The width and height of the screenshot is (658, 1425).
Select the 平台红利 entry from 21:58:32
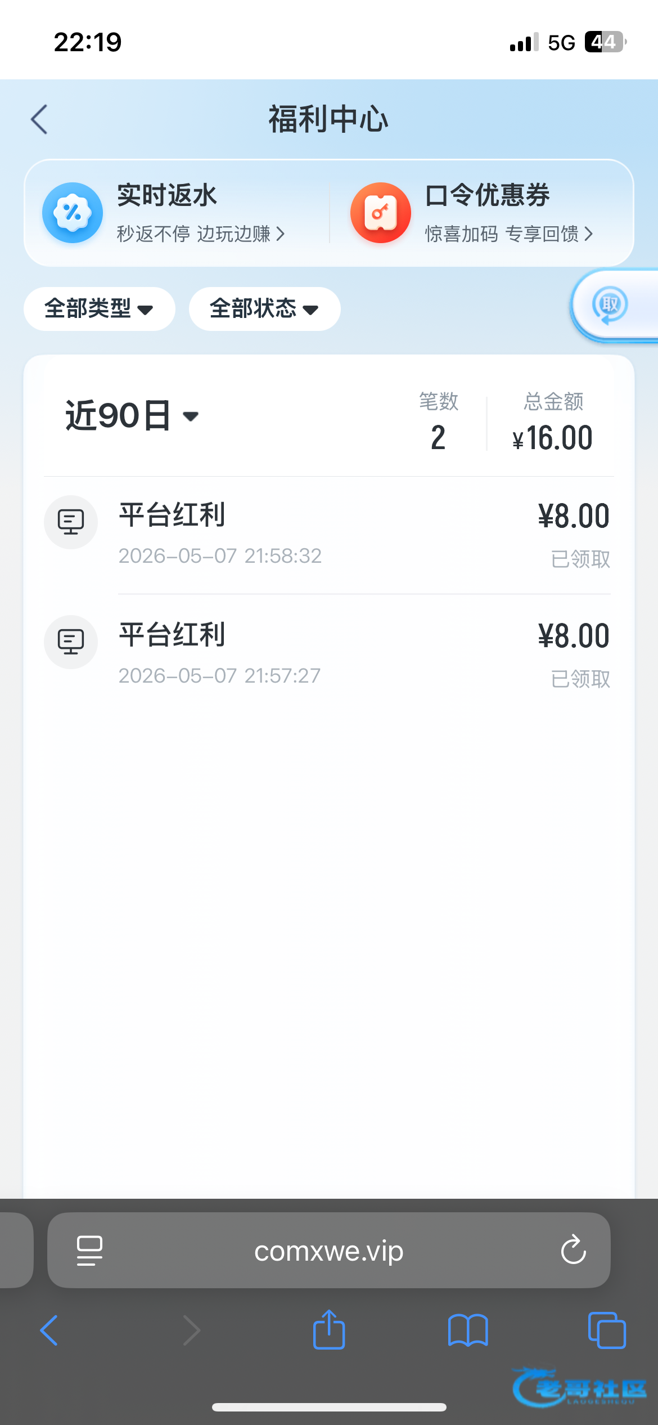[328, 535]
